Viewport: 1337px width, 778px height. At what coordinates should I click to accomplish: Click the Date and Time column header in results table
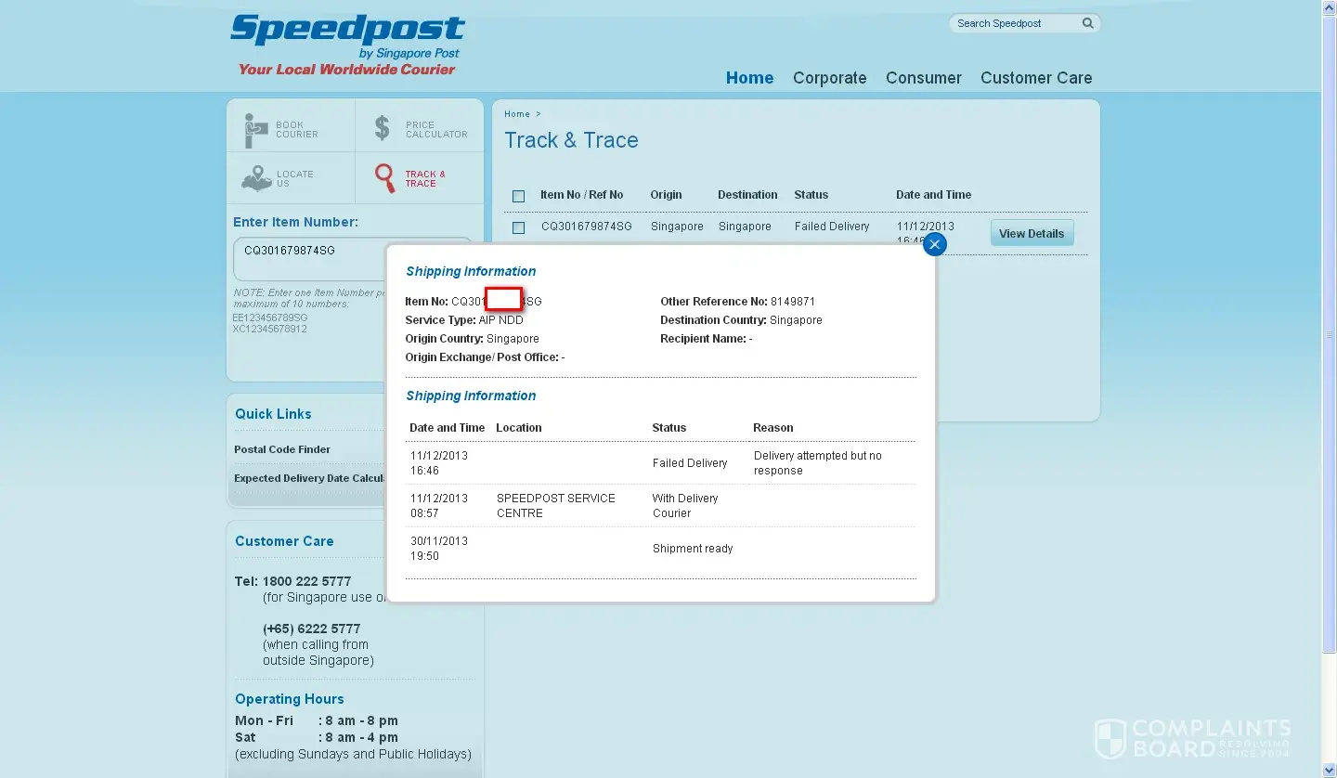coord(933,195)
